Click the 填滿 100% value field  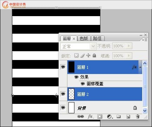122,55
